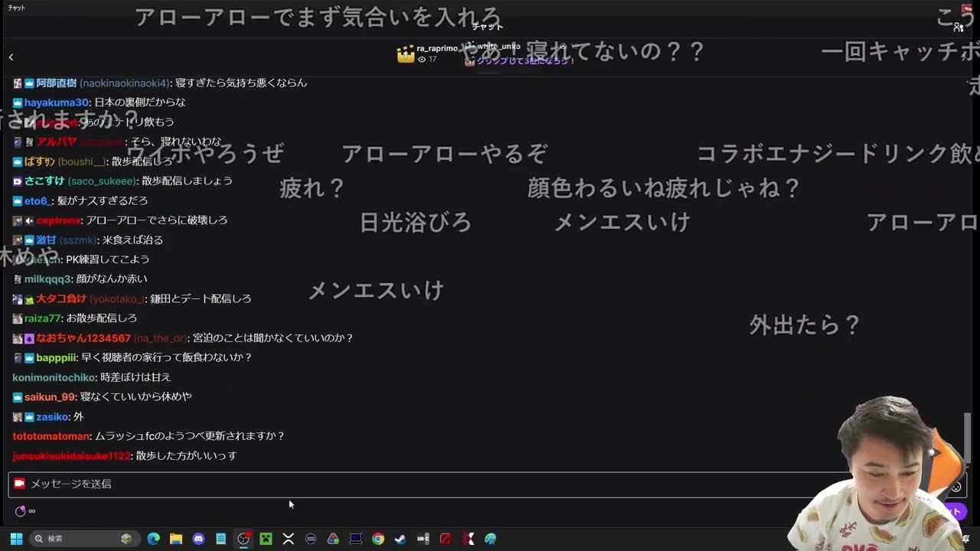Click username 激甘 in chat

[46, 240]
